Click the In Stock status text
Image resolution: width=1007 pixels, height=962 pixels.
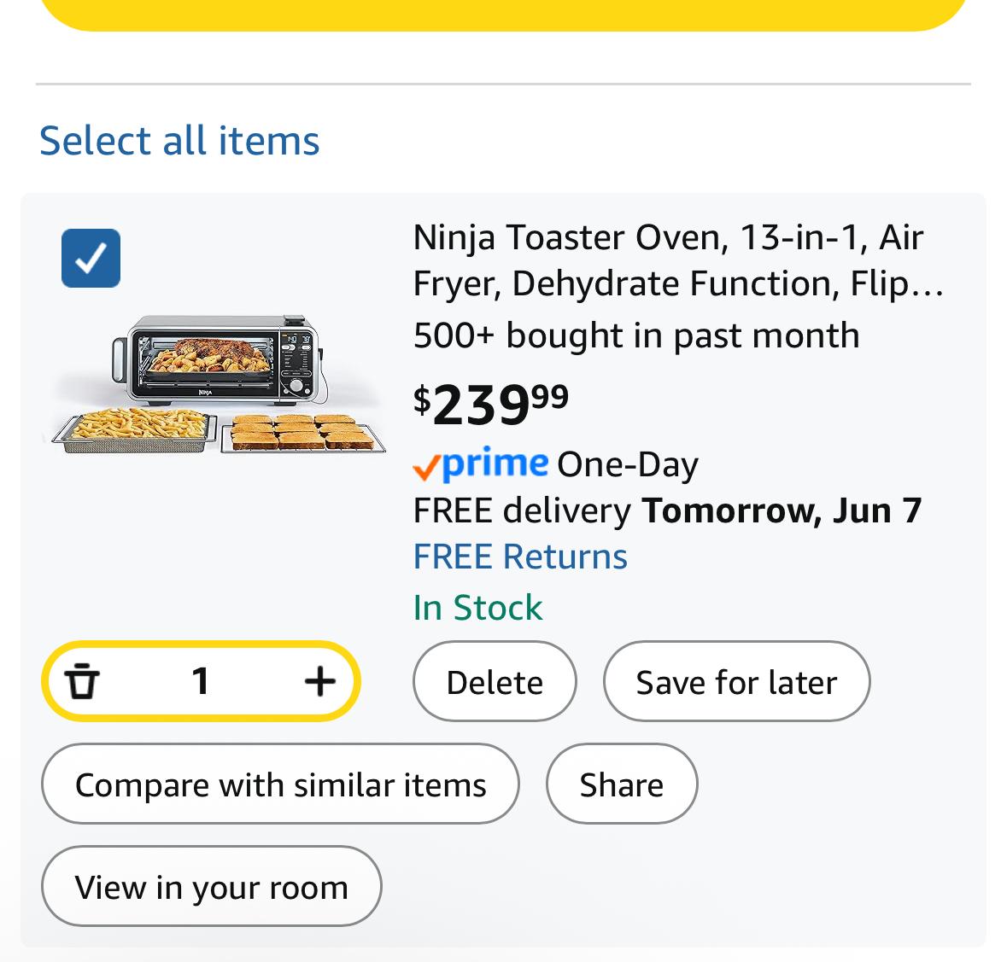point(477,607)
